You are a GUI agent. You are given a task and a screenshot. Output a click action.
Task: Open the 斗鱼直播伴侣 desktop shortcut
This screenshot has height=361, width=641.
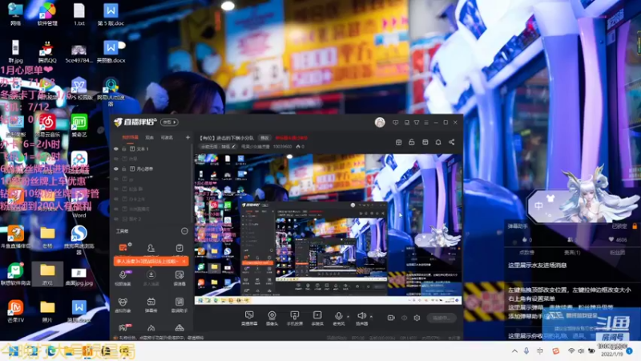[x=15, y=237]
